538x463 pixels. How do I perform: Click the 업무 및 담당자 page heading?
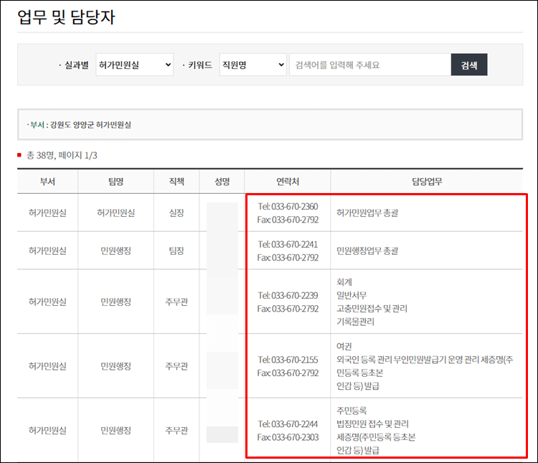coord(66,17)
